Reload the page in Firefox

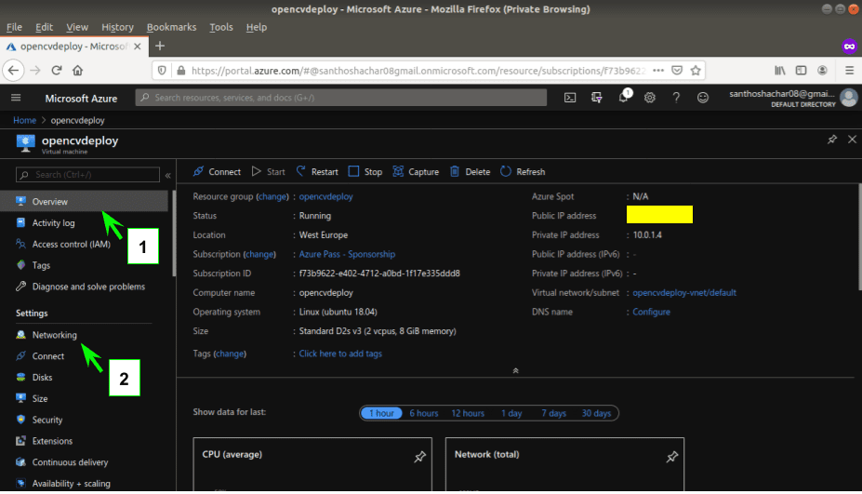56,71
